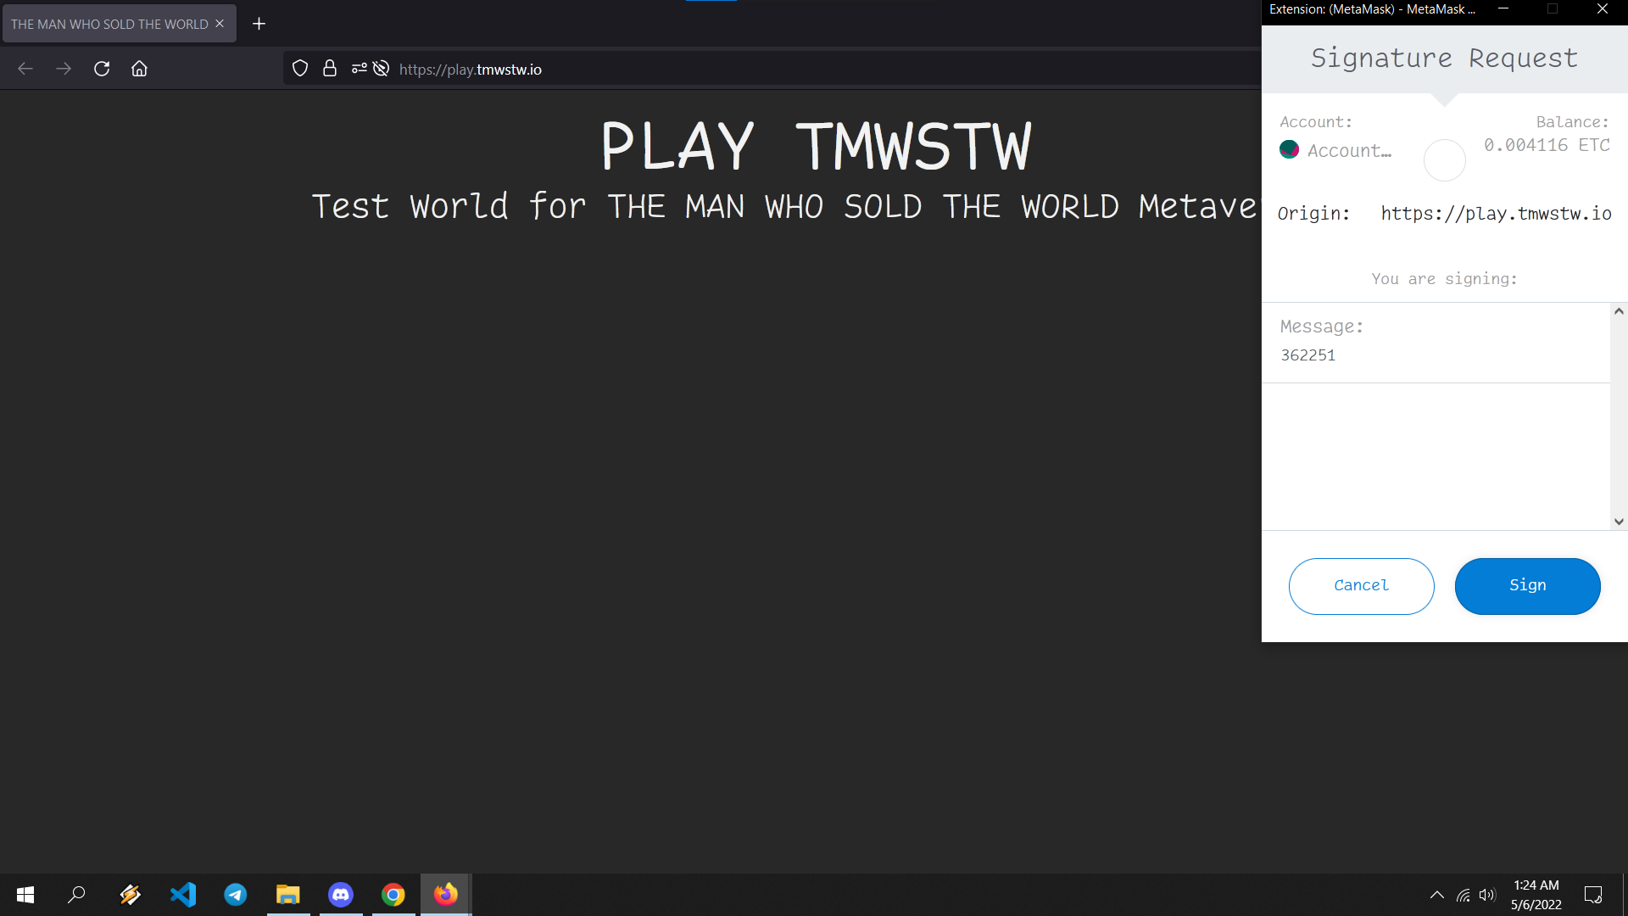Open a new browser tab
Screen dimensions: 1628x916
259,24
